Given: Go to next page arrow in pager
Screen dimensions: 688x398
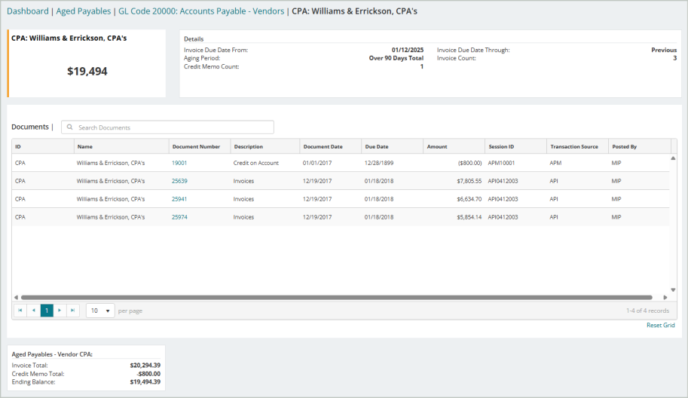Looking at the screenshot, I should (60, 311).
